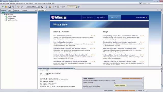Click the (2 more...) status bar link
163x92 pixels.
pyautogui.click(x=141, y=91)
